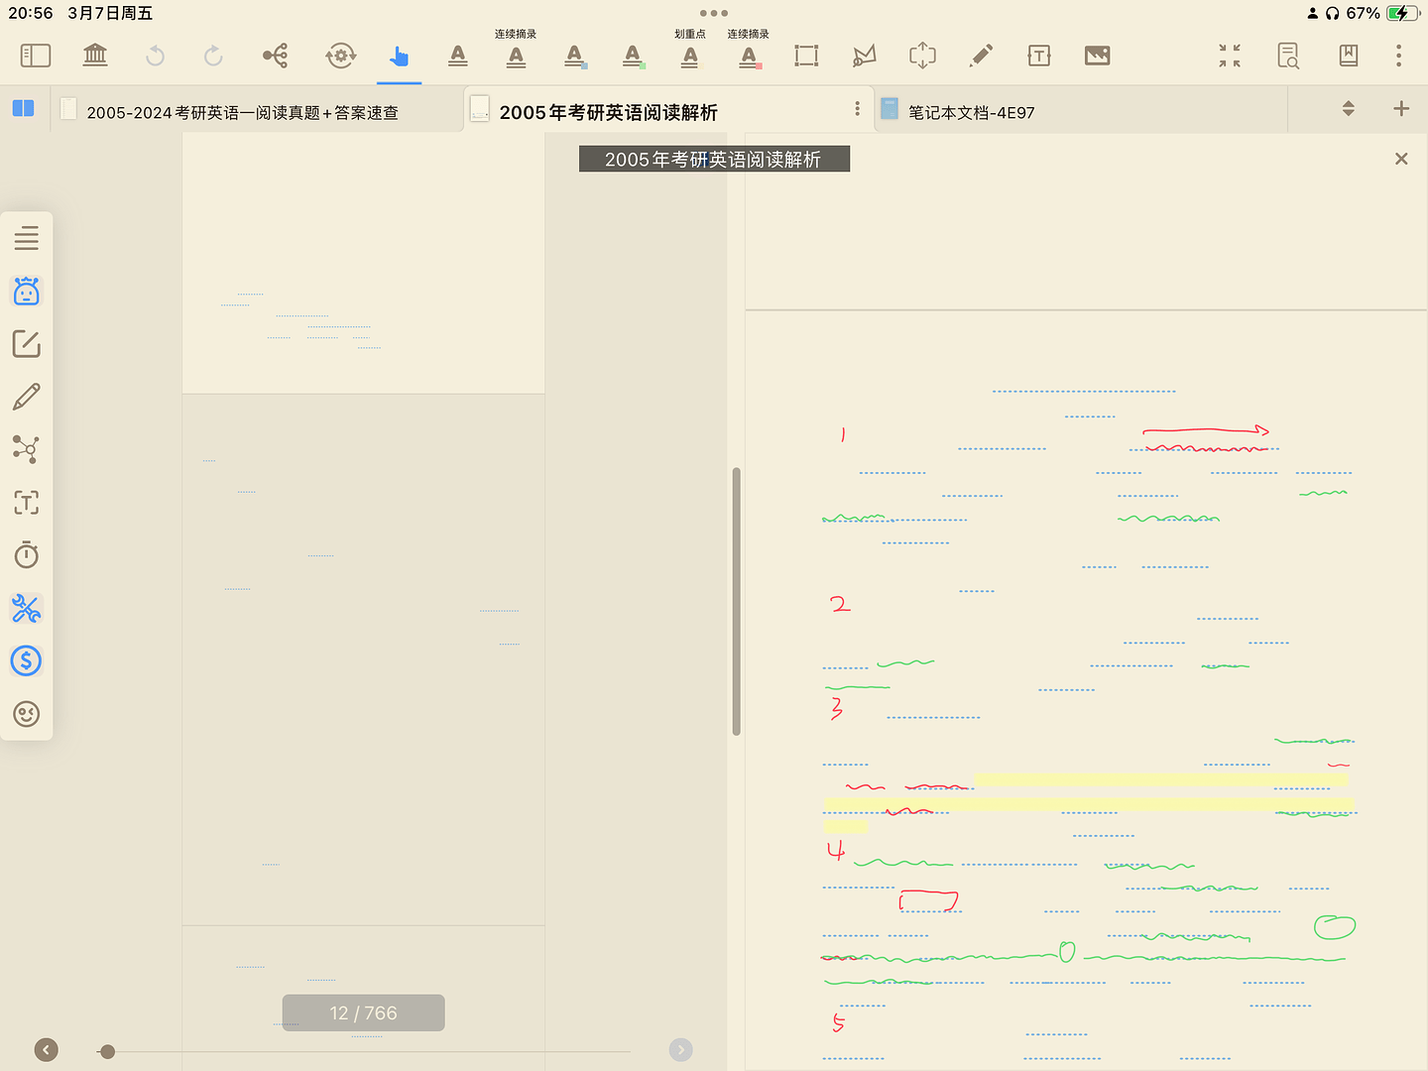Toggle the sidebar panel icon in top toolbar
1428x1071 pixels.
36,56
